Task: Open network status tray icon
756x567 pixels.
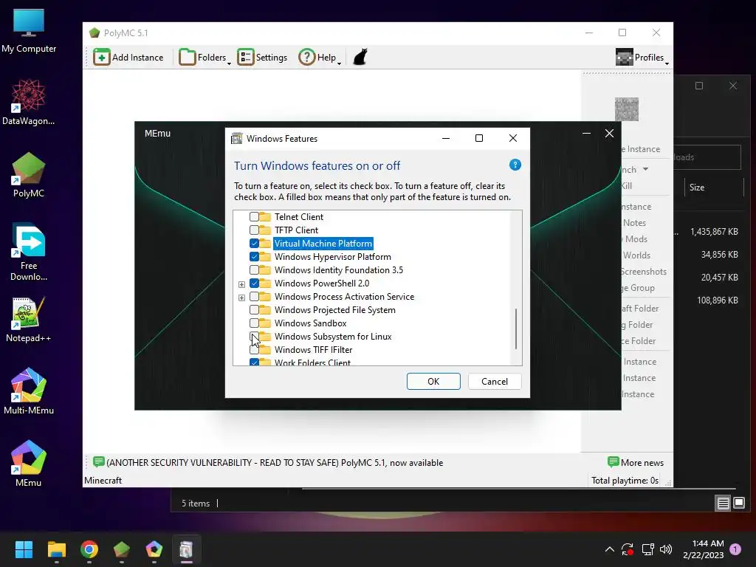Action: point(647,549)
